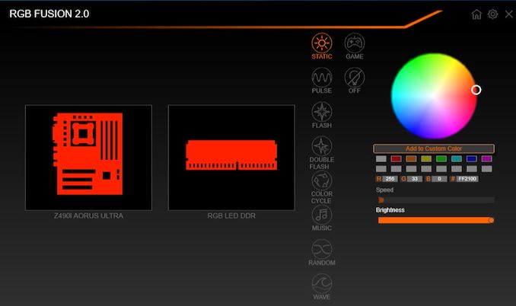Pick a hue on the color wheel
Image resolution: width=516 pixels, height=306 pixels.
tap(434, 96)
